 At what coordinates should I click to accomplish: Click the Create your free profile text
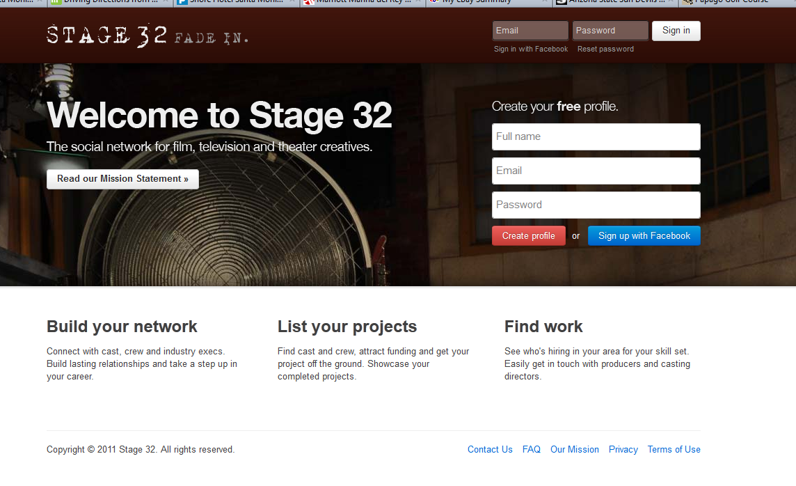[555, 107]
